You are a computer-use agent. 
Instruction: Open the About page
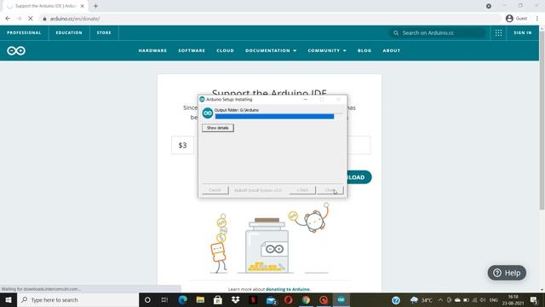tap(392, 51)
